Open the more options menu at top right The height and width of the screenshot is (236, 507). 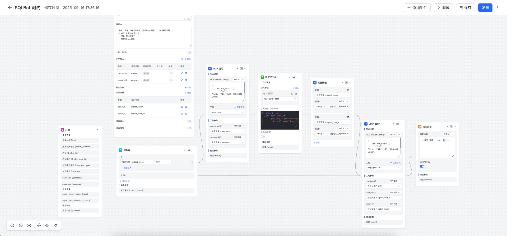pos(498,8)
